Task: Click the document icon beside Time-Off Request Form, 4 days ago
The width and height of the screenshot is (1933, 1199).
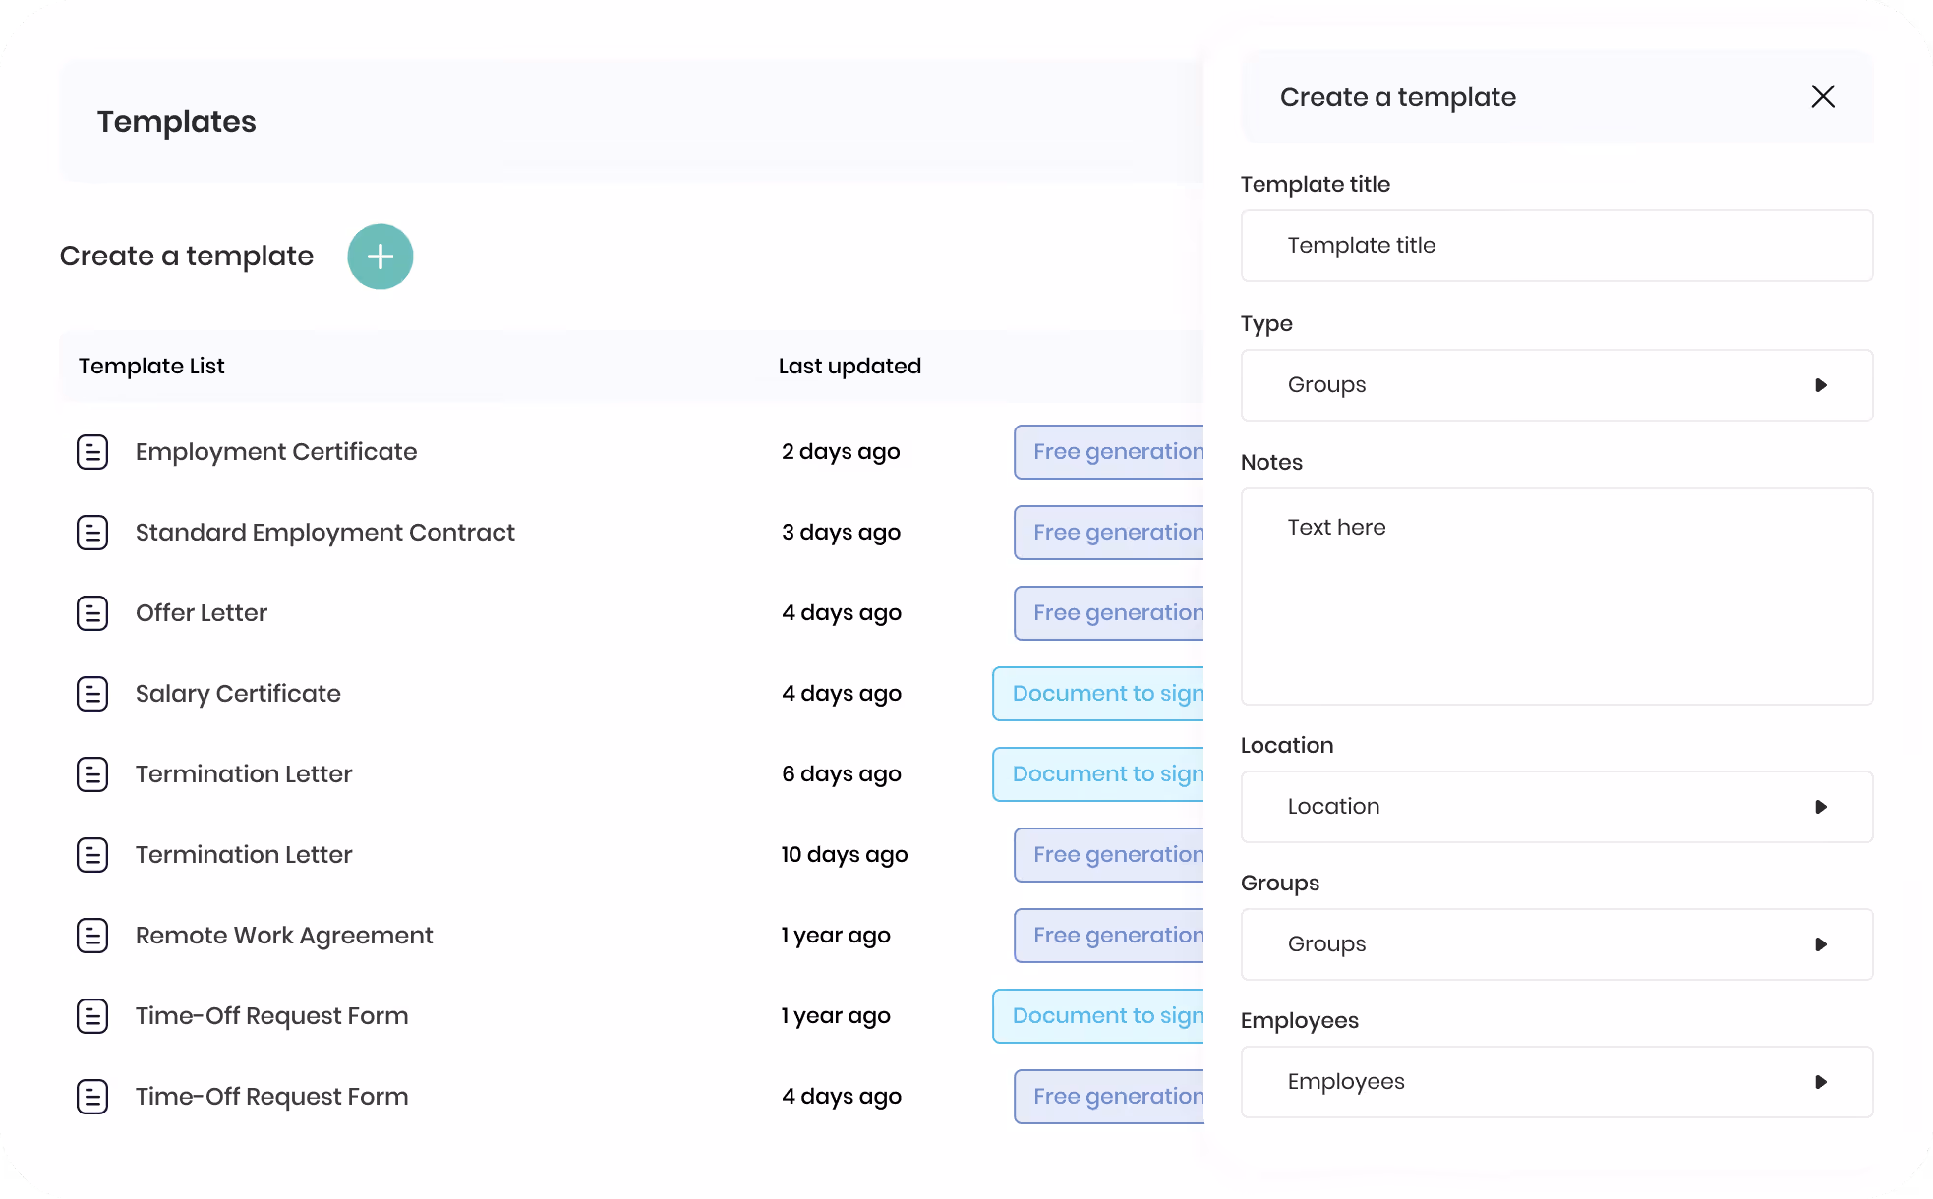Action: coord(92,1097)
